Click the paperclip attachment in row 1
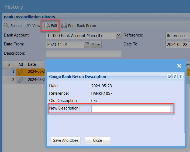190x152 pixels. pyautogui.click(x=21, y=72)
